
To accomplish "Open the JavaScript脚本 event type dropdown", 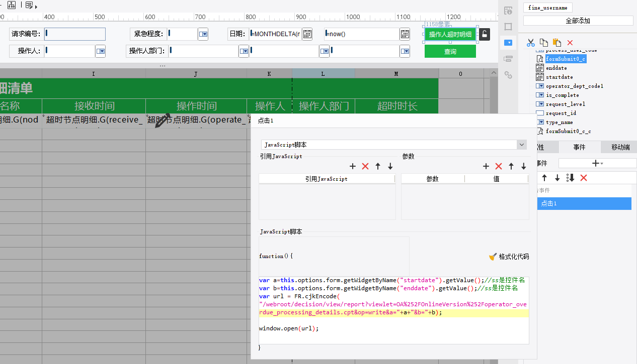I will [x=521, y=145].
